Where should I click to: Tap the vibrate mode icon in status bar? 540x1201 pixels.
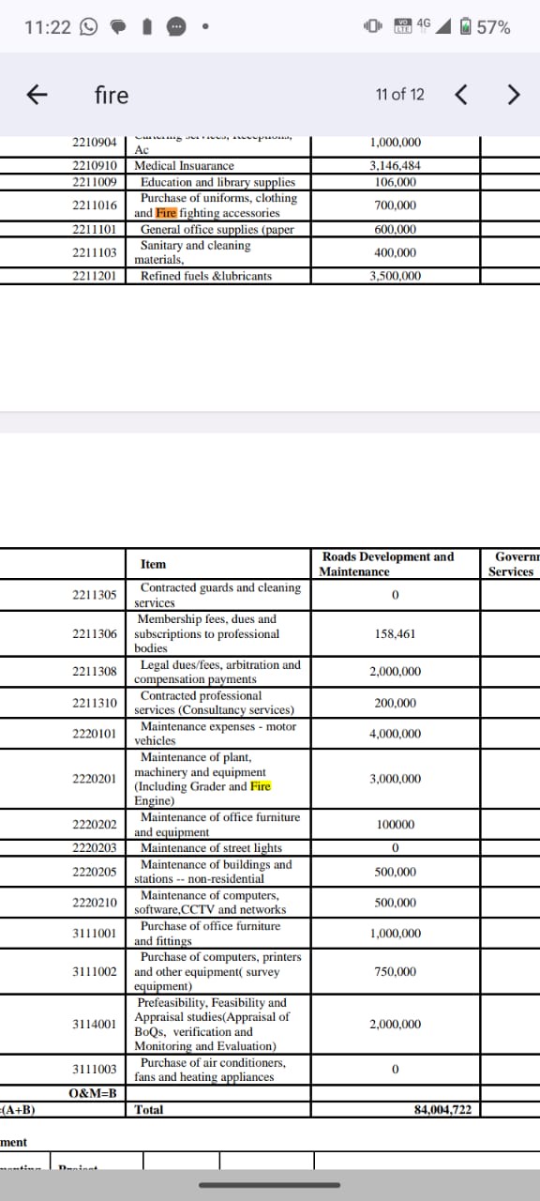pyautogui.click(x=372, y=27)
